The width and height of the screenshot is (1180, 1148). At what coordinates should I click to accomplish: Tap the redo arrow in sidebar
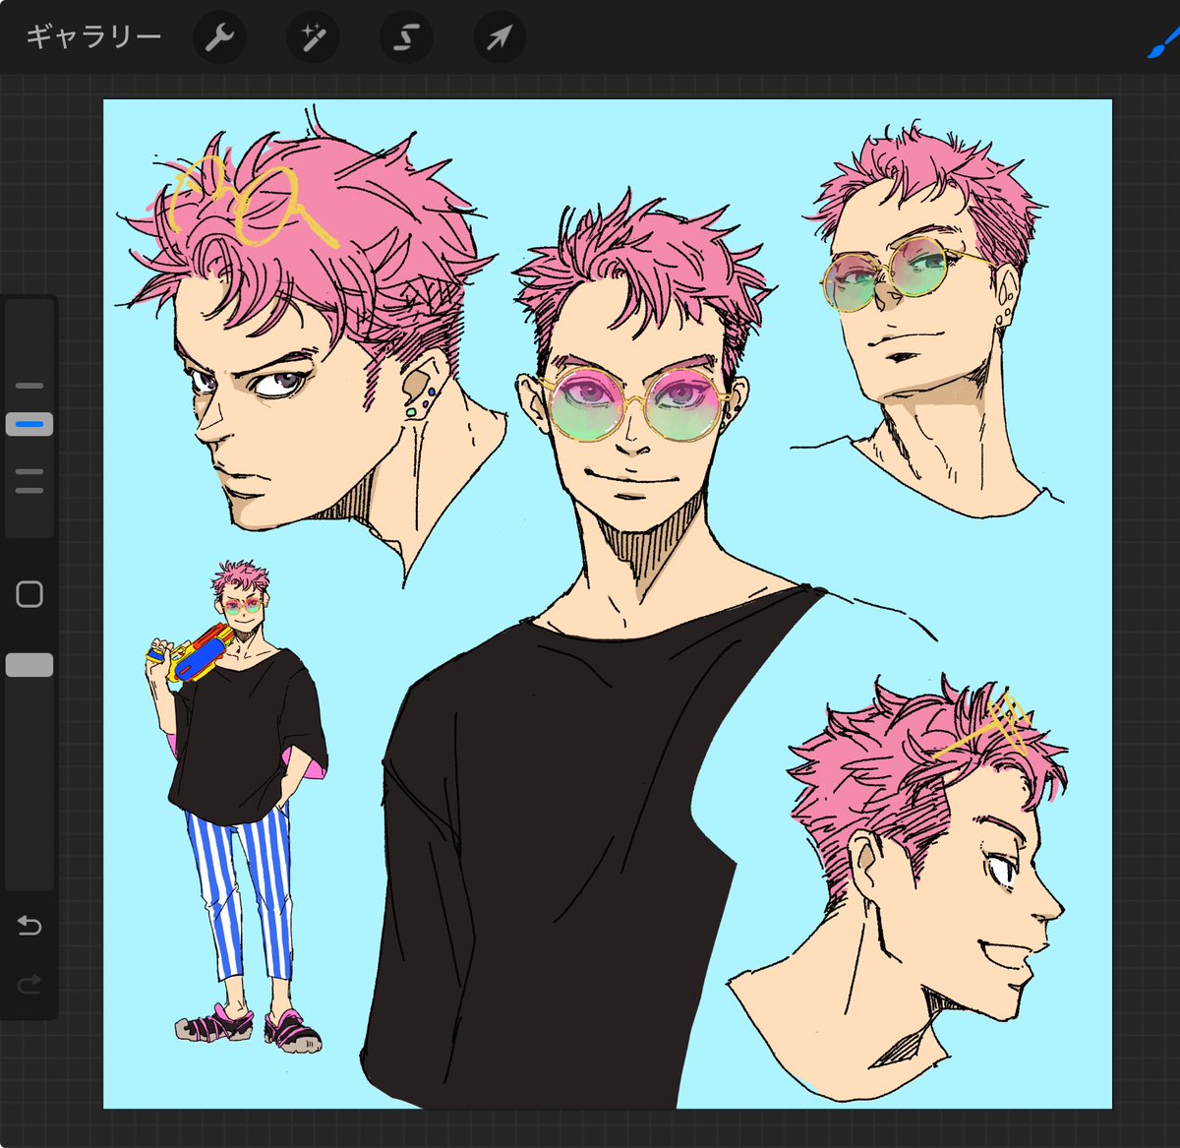pyautogui.click(x=29, y=982)
